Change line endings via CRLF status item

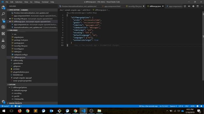coord(186,106)
